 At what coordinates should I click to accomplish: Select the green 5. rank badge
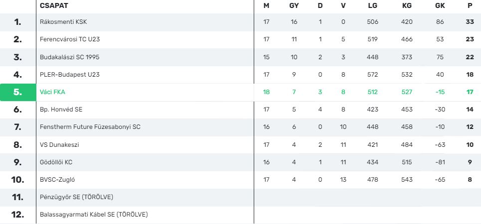(18, 92)
